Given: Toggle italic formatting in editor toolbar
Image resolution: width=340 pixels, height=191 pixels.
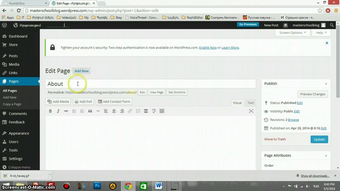Looking at the screenshot, I should (x=58, y=111).
